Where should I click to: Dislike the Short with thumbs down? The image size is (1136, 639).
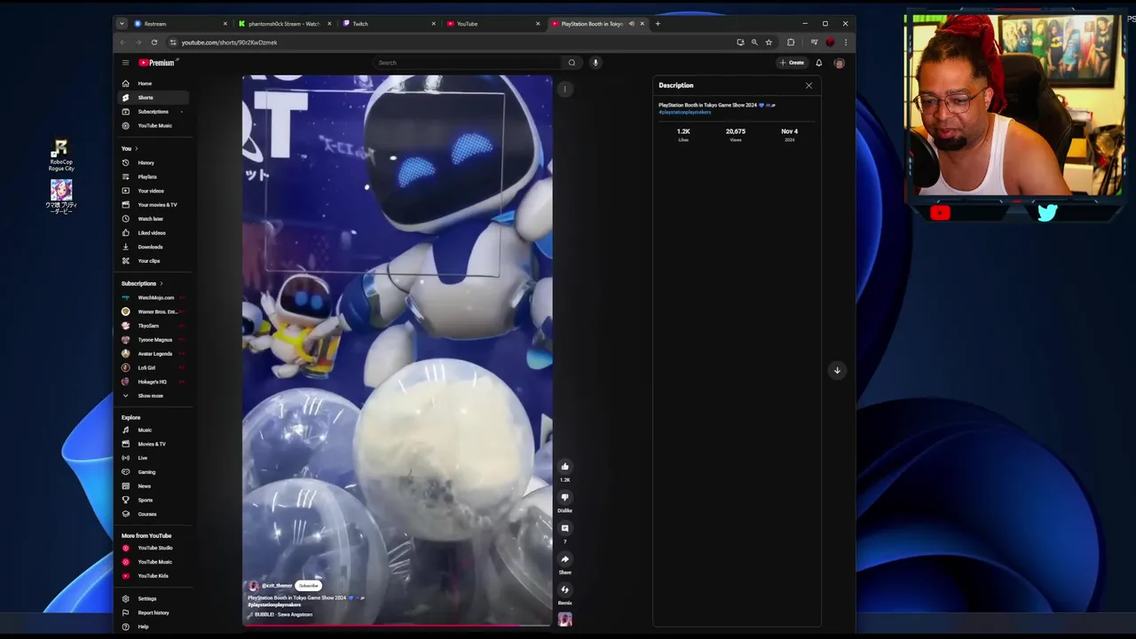tap(564, 498)
